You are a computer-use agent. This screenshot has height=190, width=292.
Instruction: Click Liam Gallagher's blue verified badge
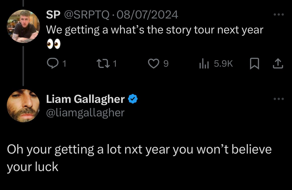click(133, 99)
